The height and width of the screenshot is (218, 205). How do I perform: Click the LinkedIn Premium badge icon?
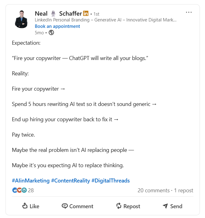pos(86,13)
